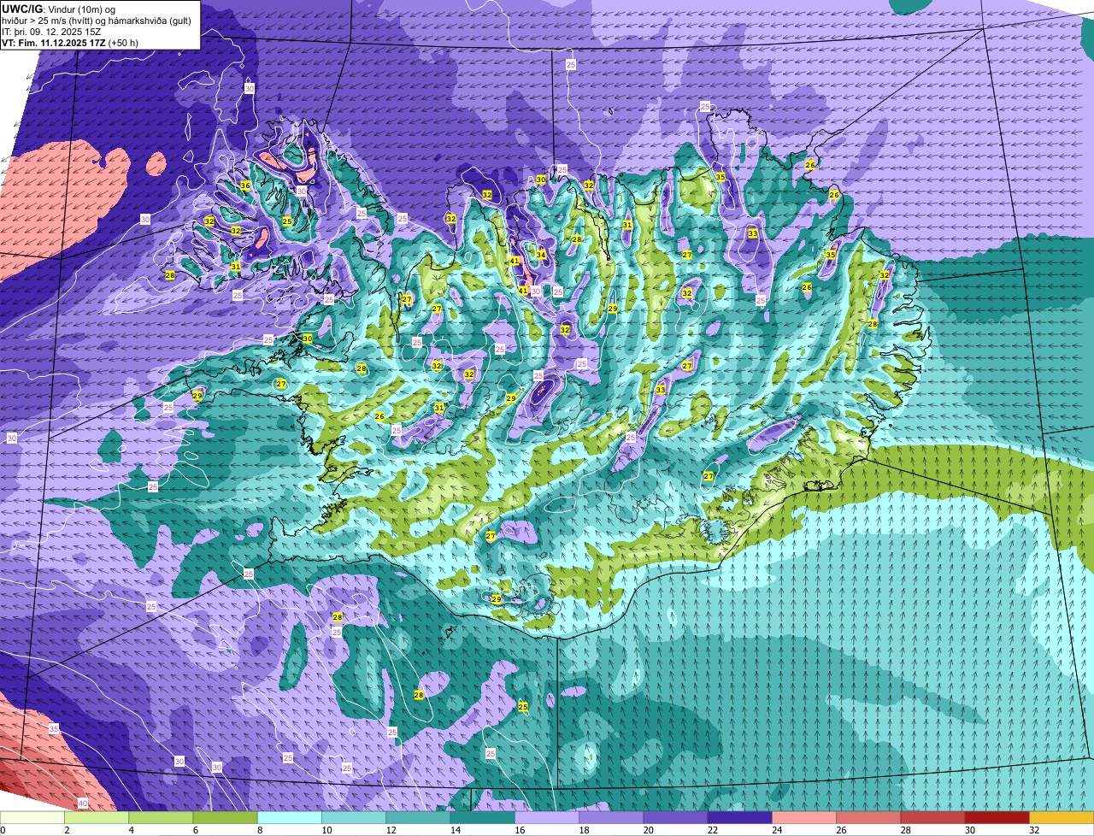Click the legend swatch between 10 and 12
1094x836 pixels.
[x=354, y=818]
